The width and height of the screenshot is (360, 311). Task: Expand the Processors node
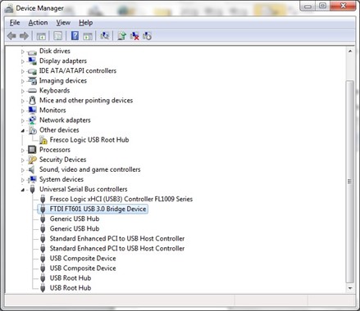point(23,151)
